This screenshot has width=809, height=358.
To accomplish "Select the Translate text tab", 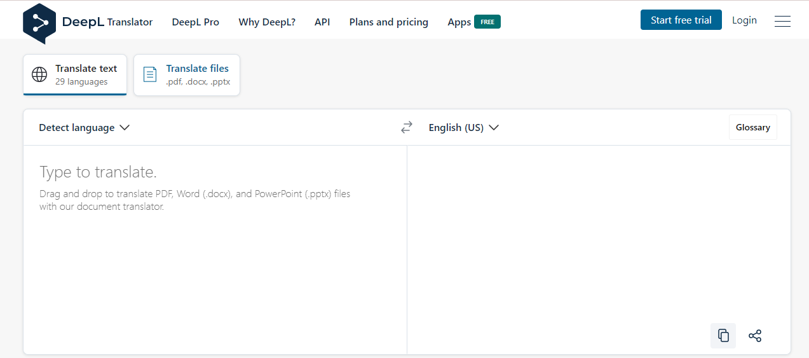I will (x=75, y=75).
